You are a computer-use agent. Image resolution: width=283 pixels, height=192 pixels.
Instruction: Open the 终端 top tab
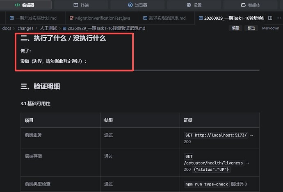coord(81,5)
